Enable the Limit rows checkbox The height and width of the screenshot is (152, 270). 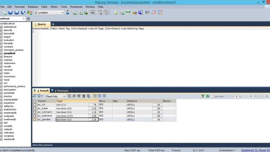[212, 96]
